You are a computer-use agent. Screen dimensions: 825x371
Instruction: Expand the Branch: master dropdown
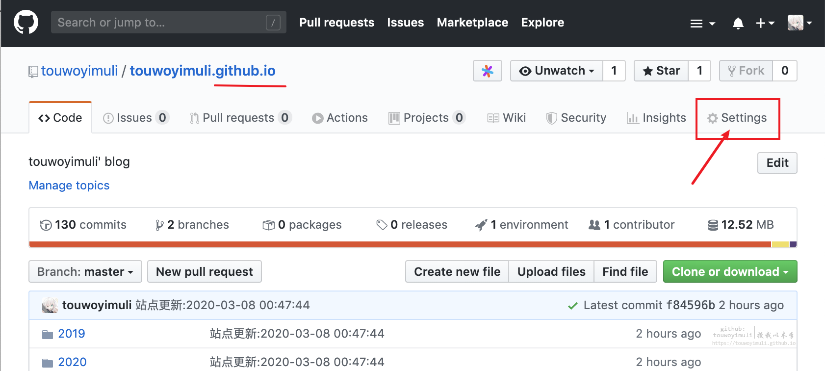click(85, 271)
